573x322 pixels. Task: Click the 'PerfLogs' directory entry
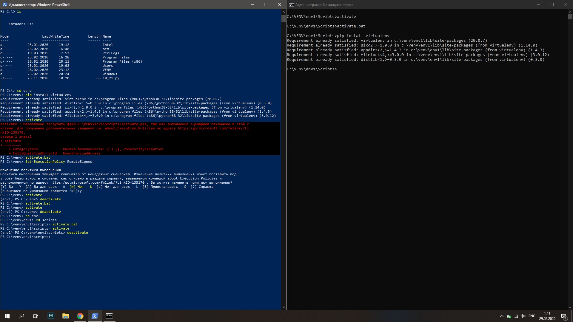point(111,53)
